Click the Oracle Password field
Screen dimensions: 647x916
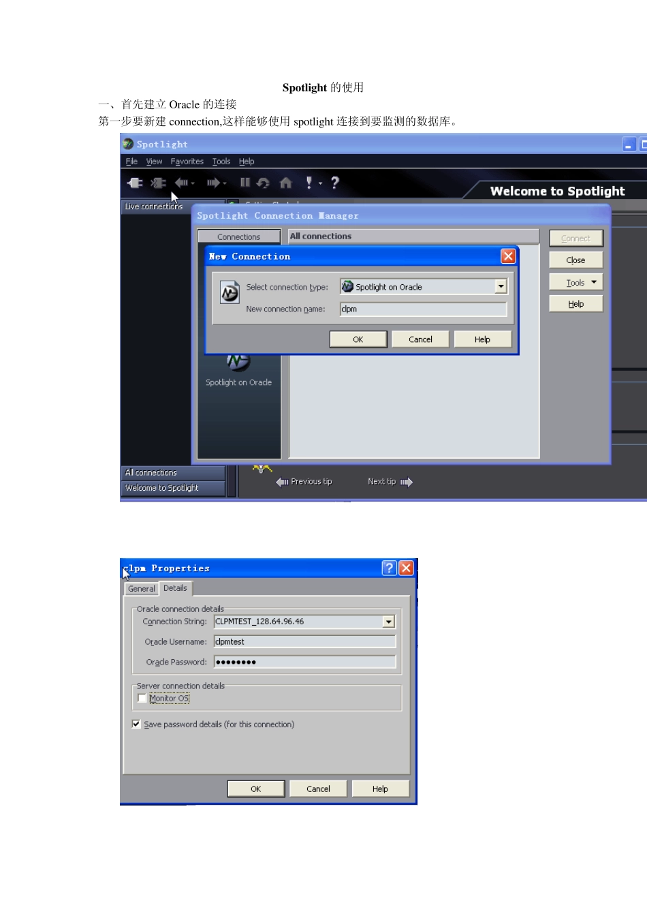pos(304,662)
